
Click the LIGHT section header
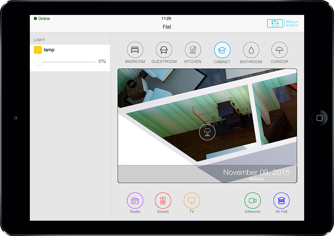[39, 40]
